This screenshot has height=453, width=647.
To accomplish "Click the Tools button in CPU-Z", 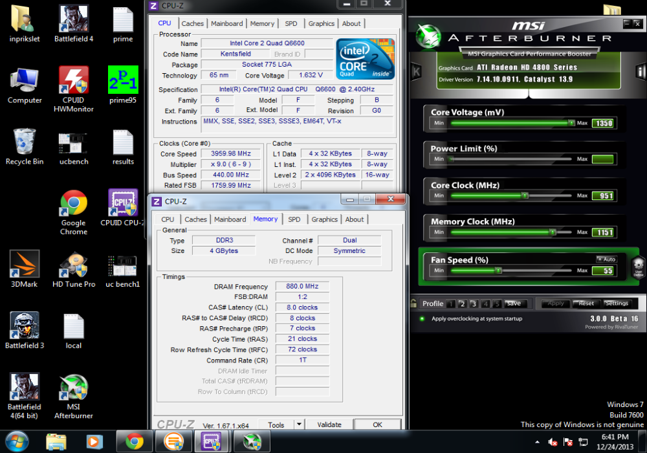I will click(x=276, y=425).
